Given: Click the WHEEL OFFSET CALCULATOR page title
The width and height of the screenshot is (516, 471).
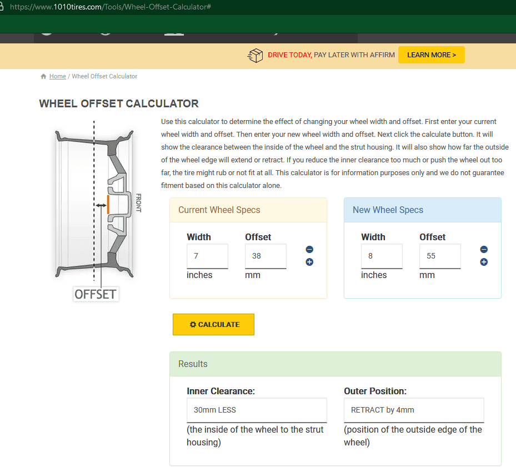Looking at the screenshot, I should 119,104.
